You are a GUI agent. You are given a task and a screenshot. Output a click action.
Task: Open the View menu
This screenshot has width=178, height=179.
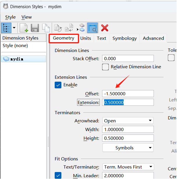(x=26, y=17)
